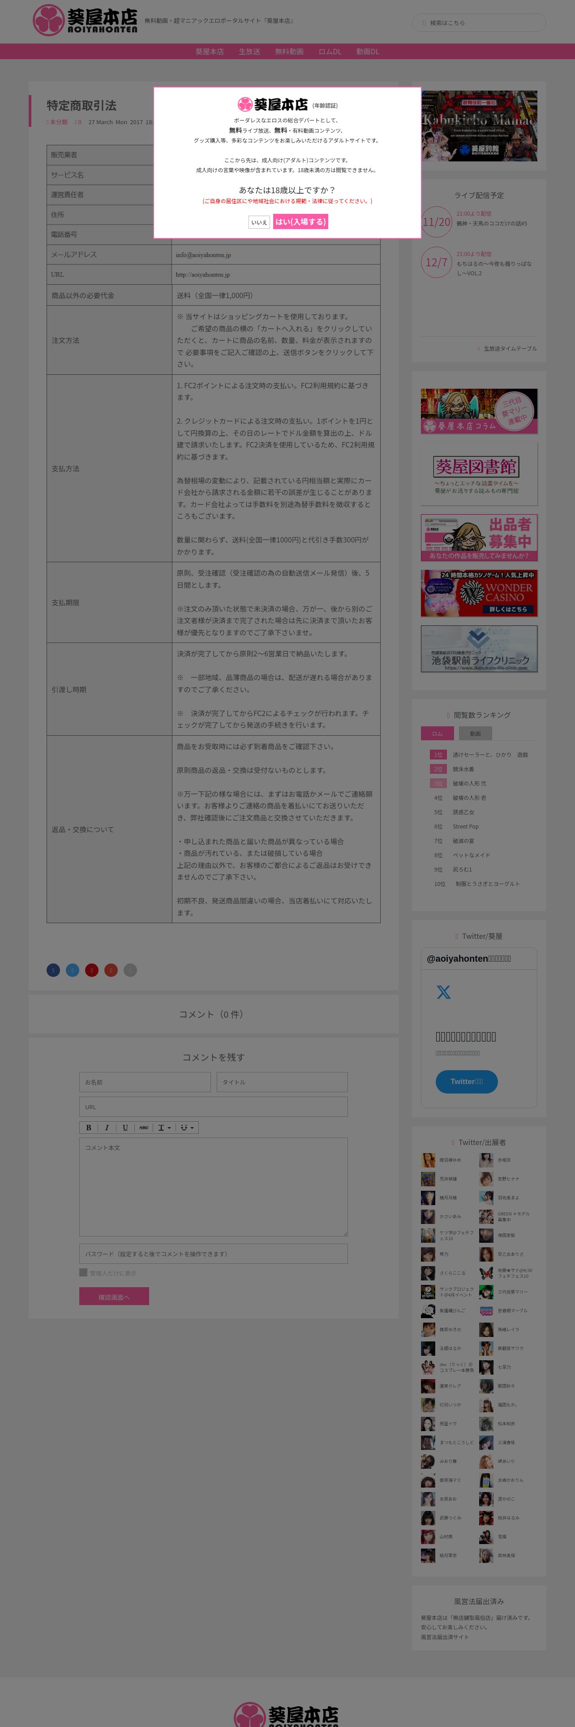Open ranking item 競泳水着
The width and height of the screenshot is (575, 1727).
tap(463, 769)
